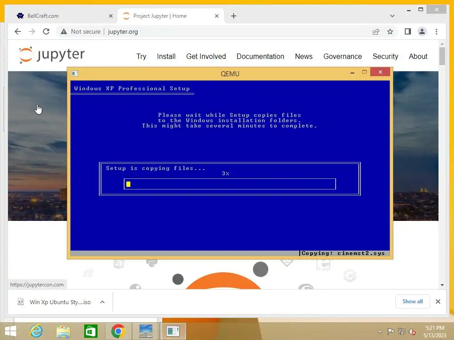
Task: Reload the jupyter.org page
Action: pos(46,31)
